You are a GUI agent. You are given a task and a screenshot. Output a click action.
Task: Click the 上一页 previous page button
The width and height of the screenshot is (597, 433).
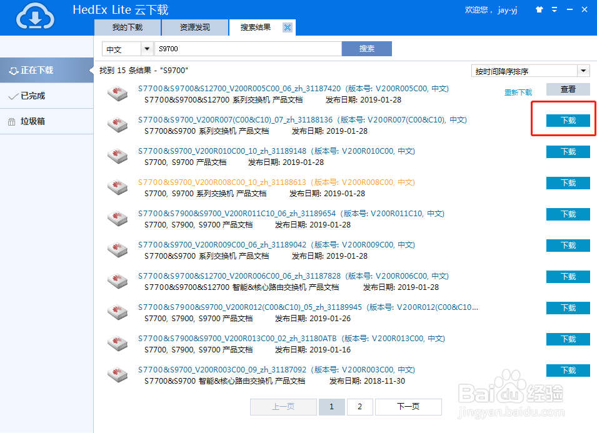283,407
